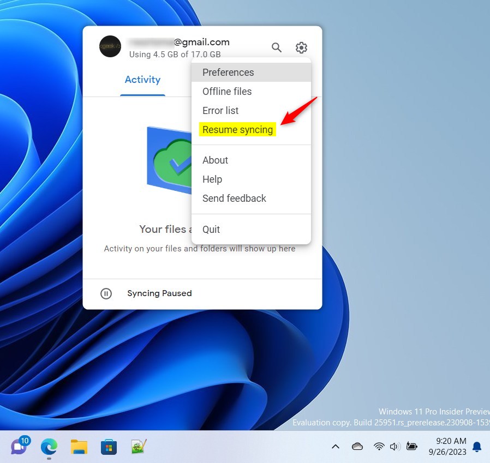Open the clock showing 9:20 AM

(x=447, y=447)
